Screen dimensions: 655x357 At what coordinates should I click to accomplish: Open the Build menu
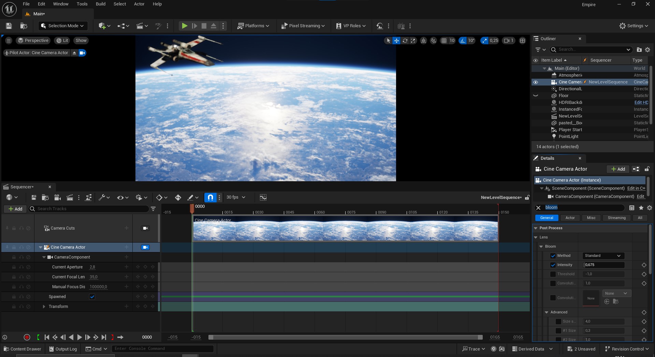click(x=101, y=4)
